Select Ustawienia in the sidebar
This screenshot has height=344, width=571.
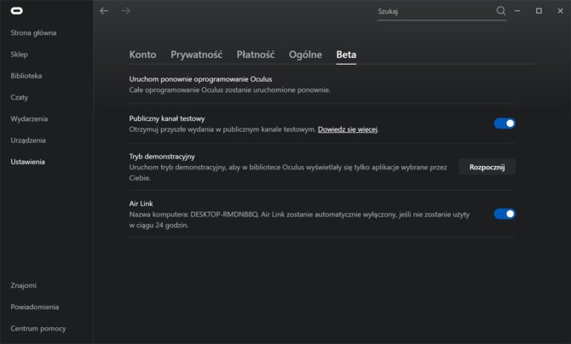[27, 162]
